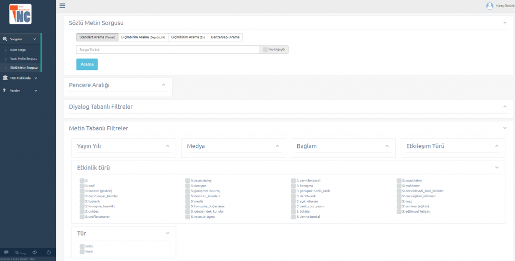
Task: Click the power logout icon
Action: click(49, 252)
